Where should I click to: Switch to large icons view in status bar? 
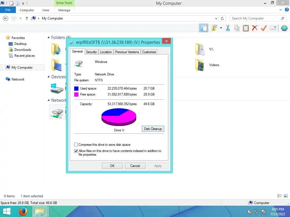coord(285,196)
